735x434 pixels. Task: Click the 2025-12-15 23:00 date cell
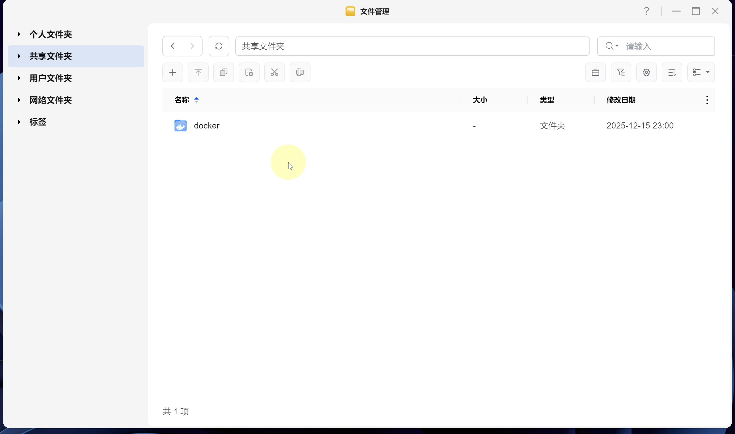pyautogui.click(x=640, y=126)
